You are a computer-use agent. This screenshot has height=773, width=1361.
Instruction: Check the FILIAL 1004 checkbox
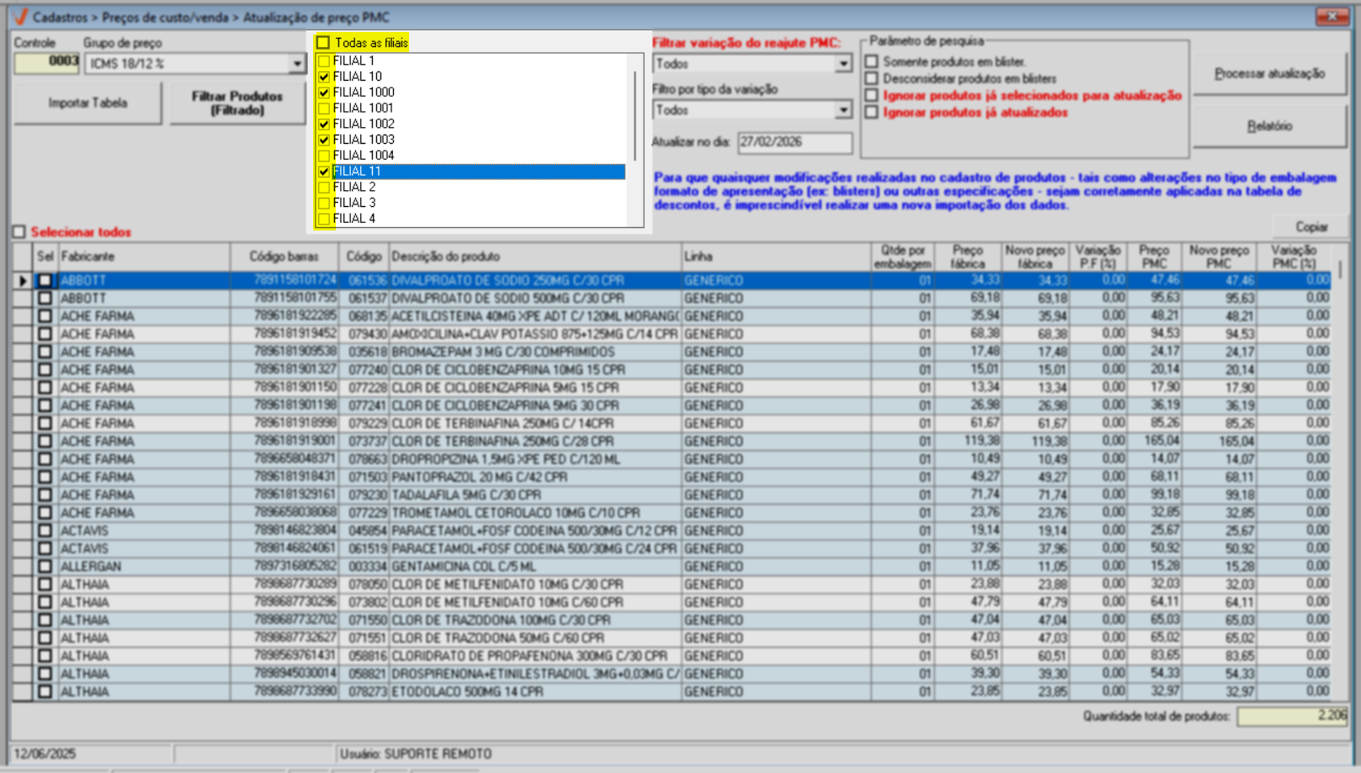click(324, 156)
